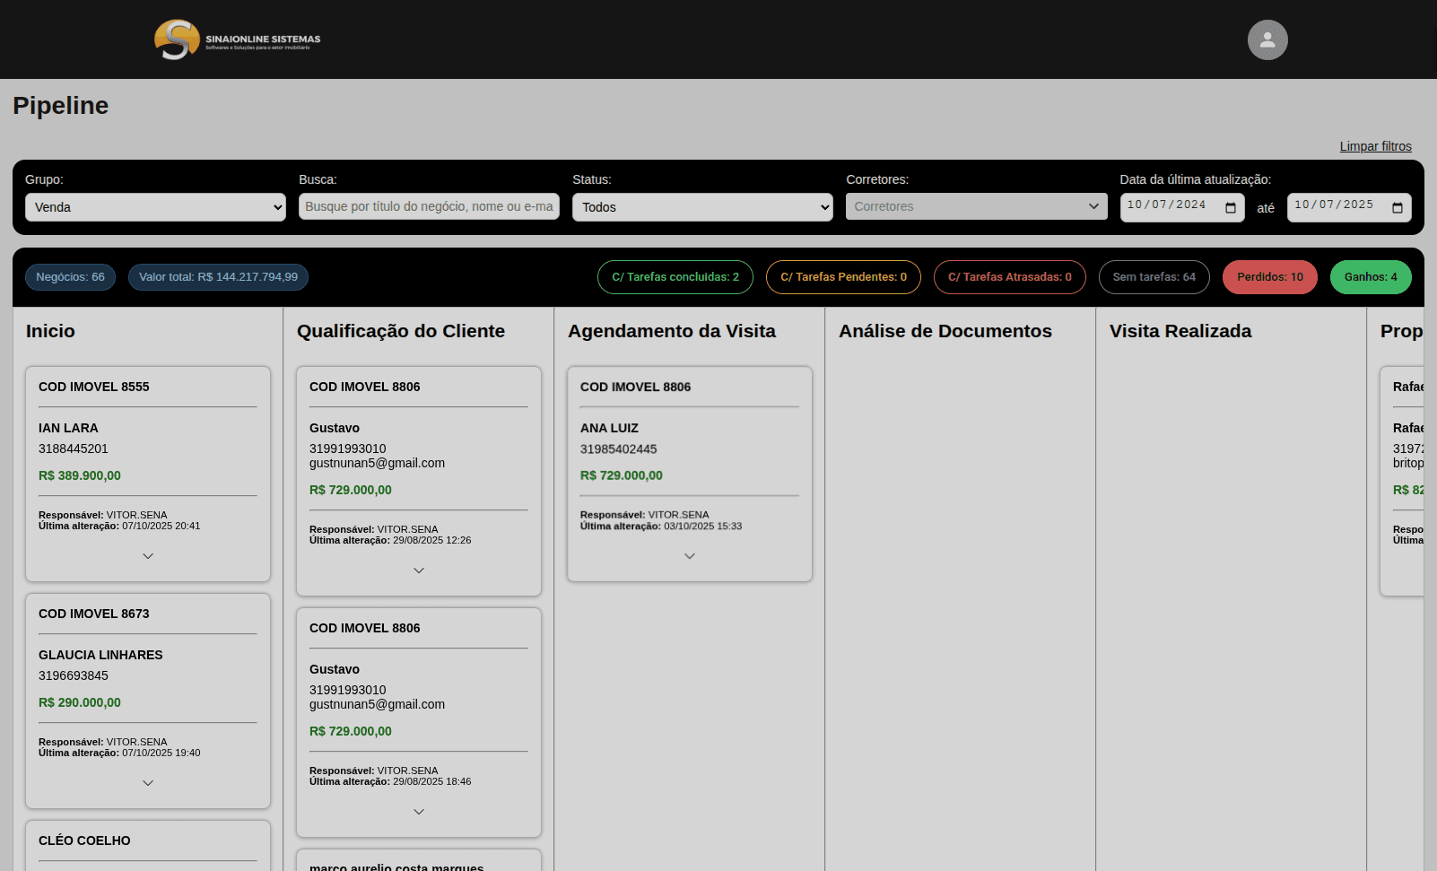The height and width of the screenshot is (871, 1437).
Task: Click the C/ Tarefas Atrasadas: 0 filter button
Action: click(x=1009, y=277)
